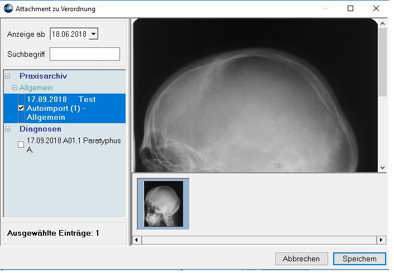This screenshot has width=394, height=273.
Task: Click the CGM application icon in title bar
Action: pos(8,8)
